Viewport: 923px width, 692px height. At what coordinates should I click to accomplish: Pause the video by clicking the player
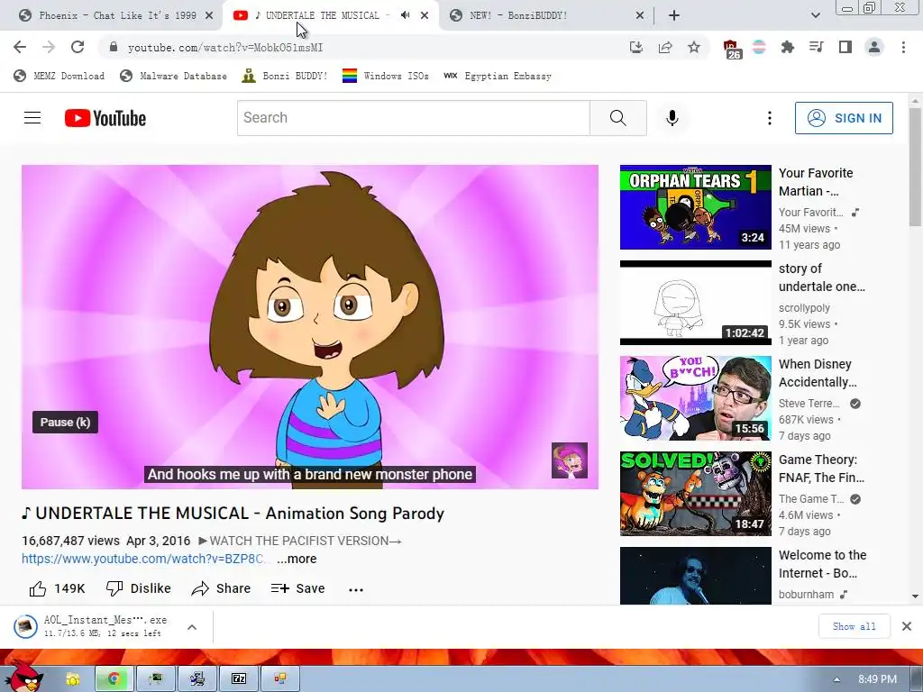310,326
